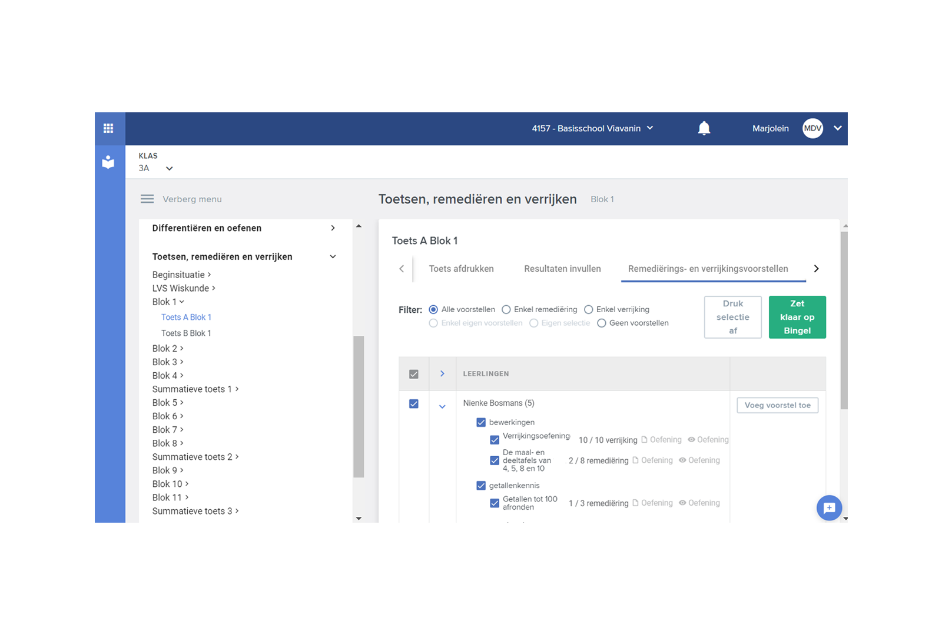The image size is (942, 635).
Task: Open Summatieve toets 2
Action: [x=195, y=457]
